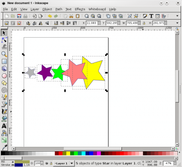This screenshot has height=167, width=182.
Task: Select the Calligraphy tool
Action: [x=4, y=111]
